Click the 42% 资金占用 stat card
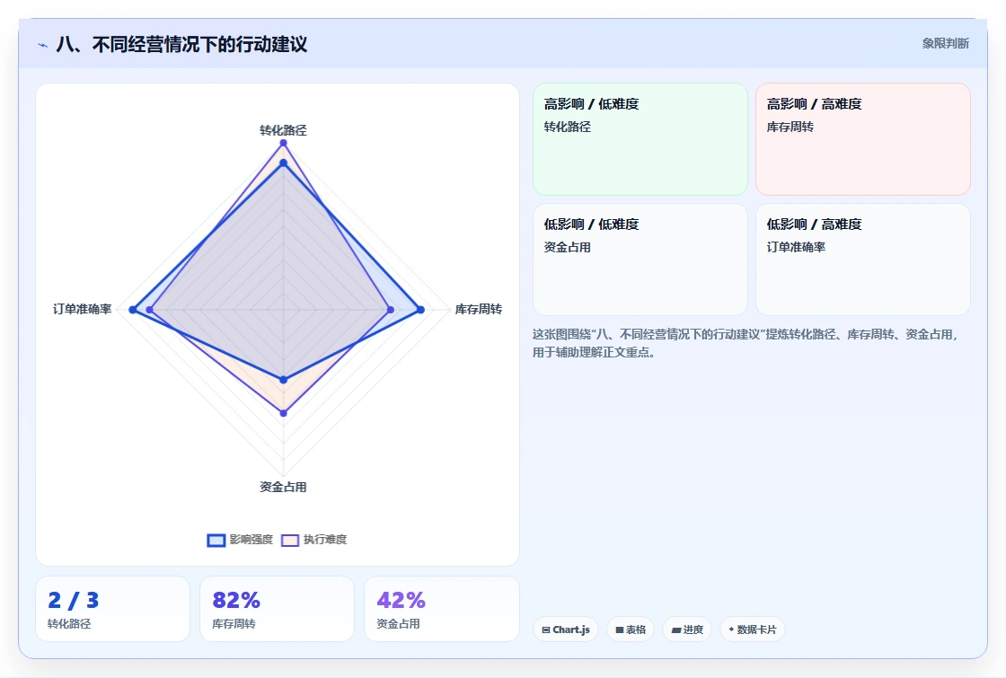The height and width of the screenshot is (678, 1006). (x=442, y=609)
